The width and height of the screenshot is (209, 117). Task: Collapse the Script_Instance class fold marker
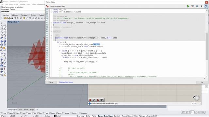(x=51, y=23)
